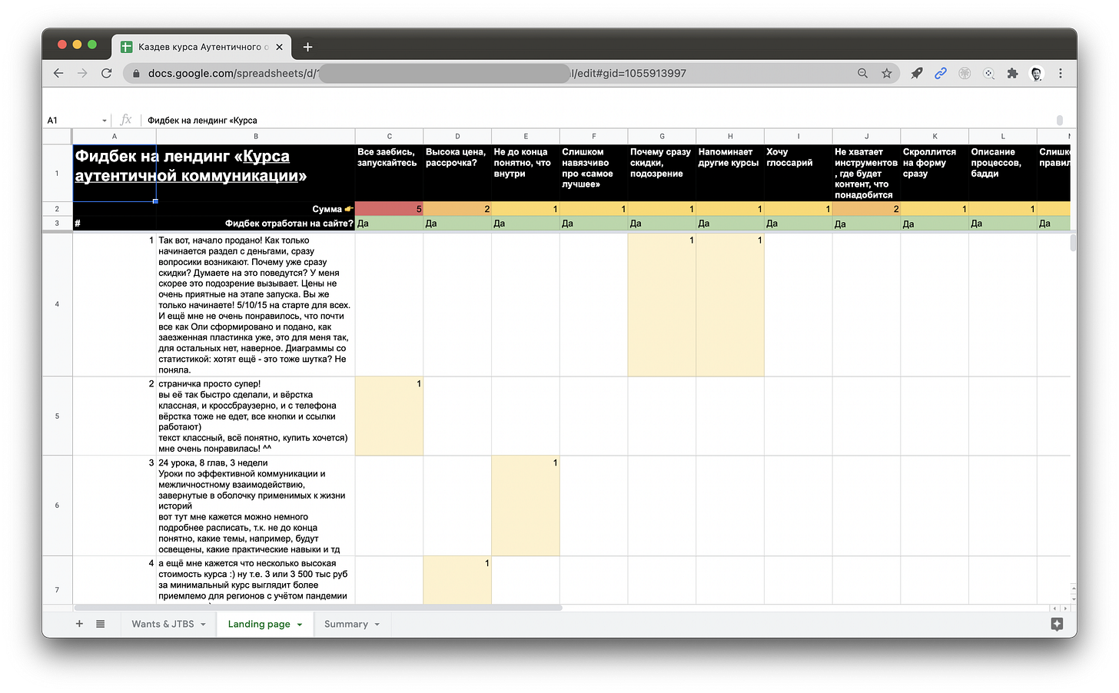The width and height of the screenshot is (1119, 693).
Task: Select row 4 header
Action: (x=57, y=304)
